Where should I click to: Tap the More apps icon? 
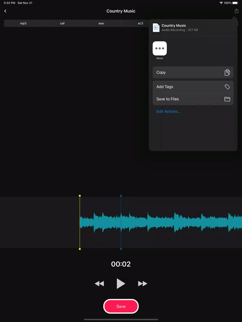tap(160, 49)
